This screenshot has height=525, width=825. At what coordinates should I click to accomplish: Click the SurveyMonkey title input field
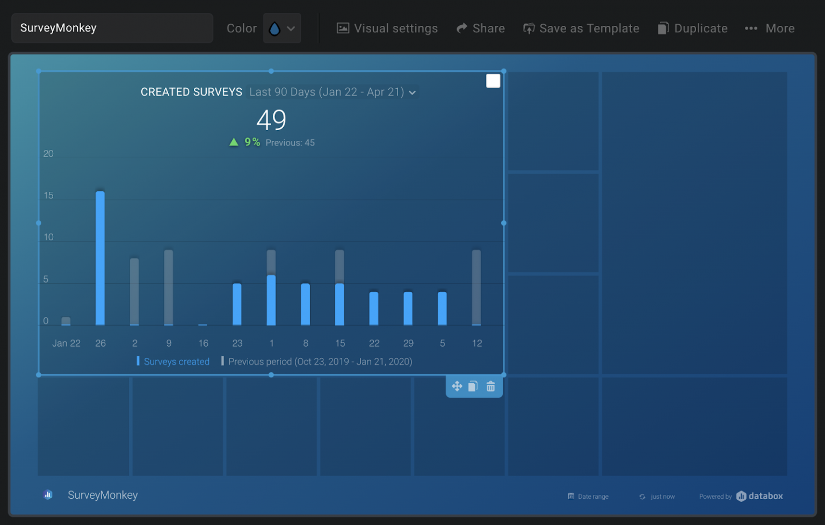pos(111,28)
